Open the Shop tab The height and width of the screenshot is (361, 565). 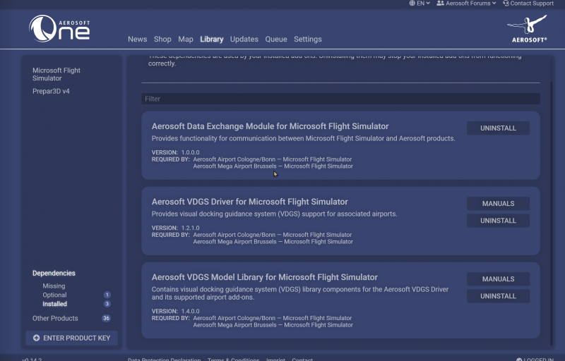click(x=162, y=39)
